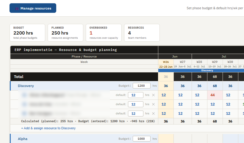Click the Jun month header
This screenshot has height=143, width=244.
click(175, 56)
